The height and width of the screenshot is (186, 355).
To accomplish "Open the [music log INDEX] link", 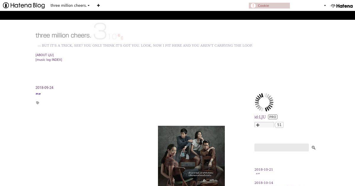I will pyautogui.click(x=49, y=60).
